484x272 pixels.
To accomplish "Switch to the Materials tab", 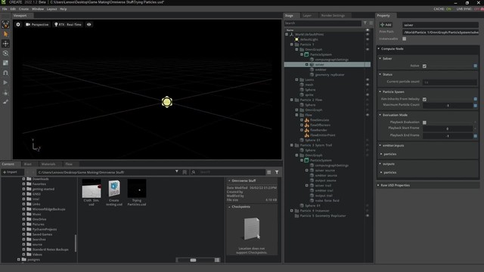I will point(48,164).
